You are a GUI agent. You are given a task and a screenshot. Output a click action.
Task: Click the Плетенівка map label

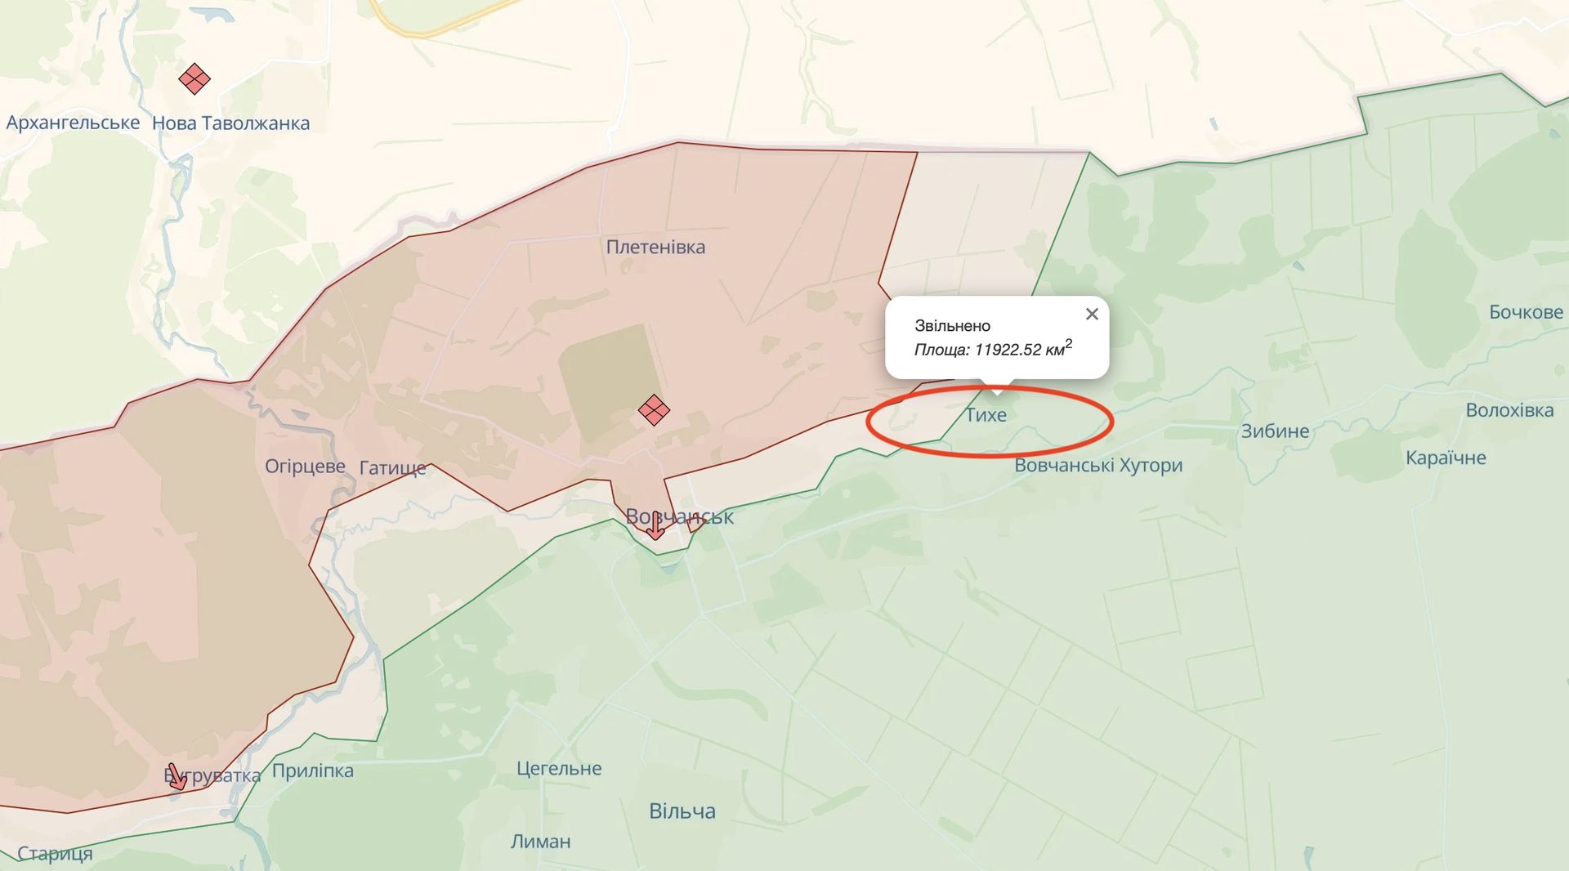(655, 247)
